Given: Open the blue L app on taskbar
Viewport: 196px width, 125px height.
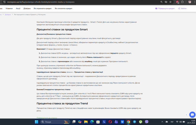Looking at the screenshot, I should (x=104, y=122).
